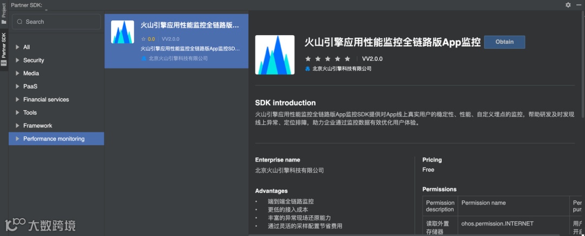Expand the Performance monitoring category arrow
Screen dimensions: 585x236
(17, 139)
